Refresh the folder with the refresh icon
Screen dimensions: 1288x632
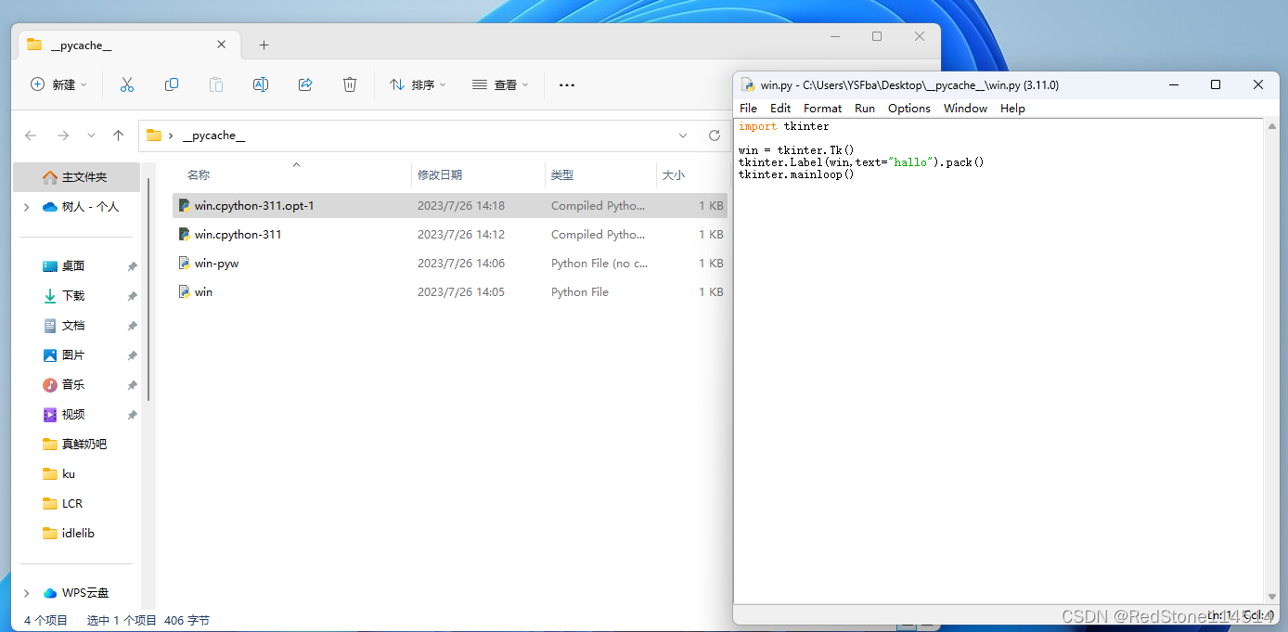click(x=714, y=135)
